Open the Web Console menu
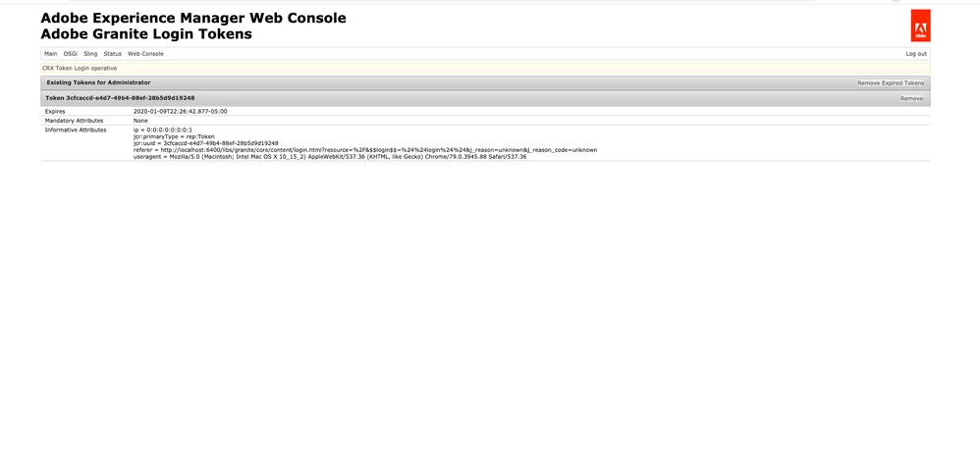Screen dimensions: 980x470 (x=145, y=54)
